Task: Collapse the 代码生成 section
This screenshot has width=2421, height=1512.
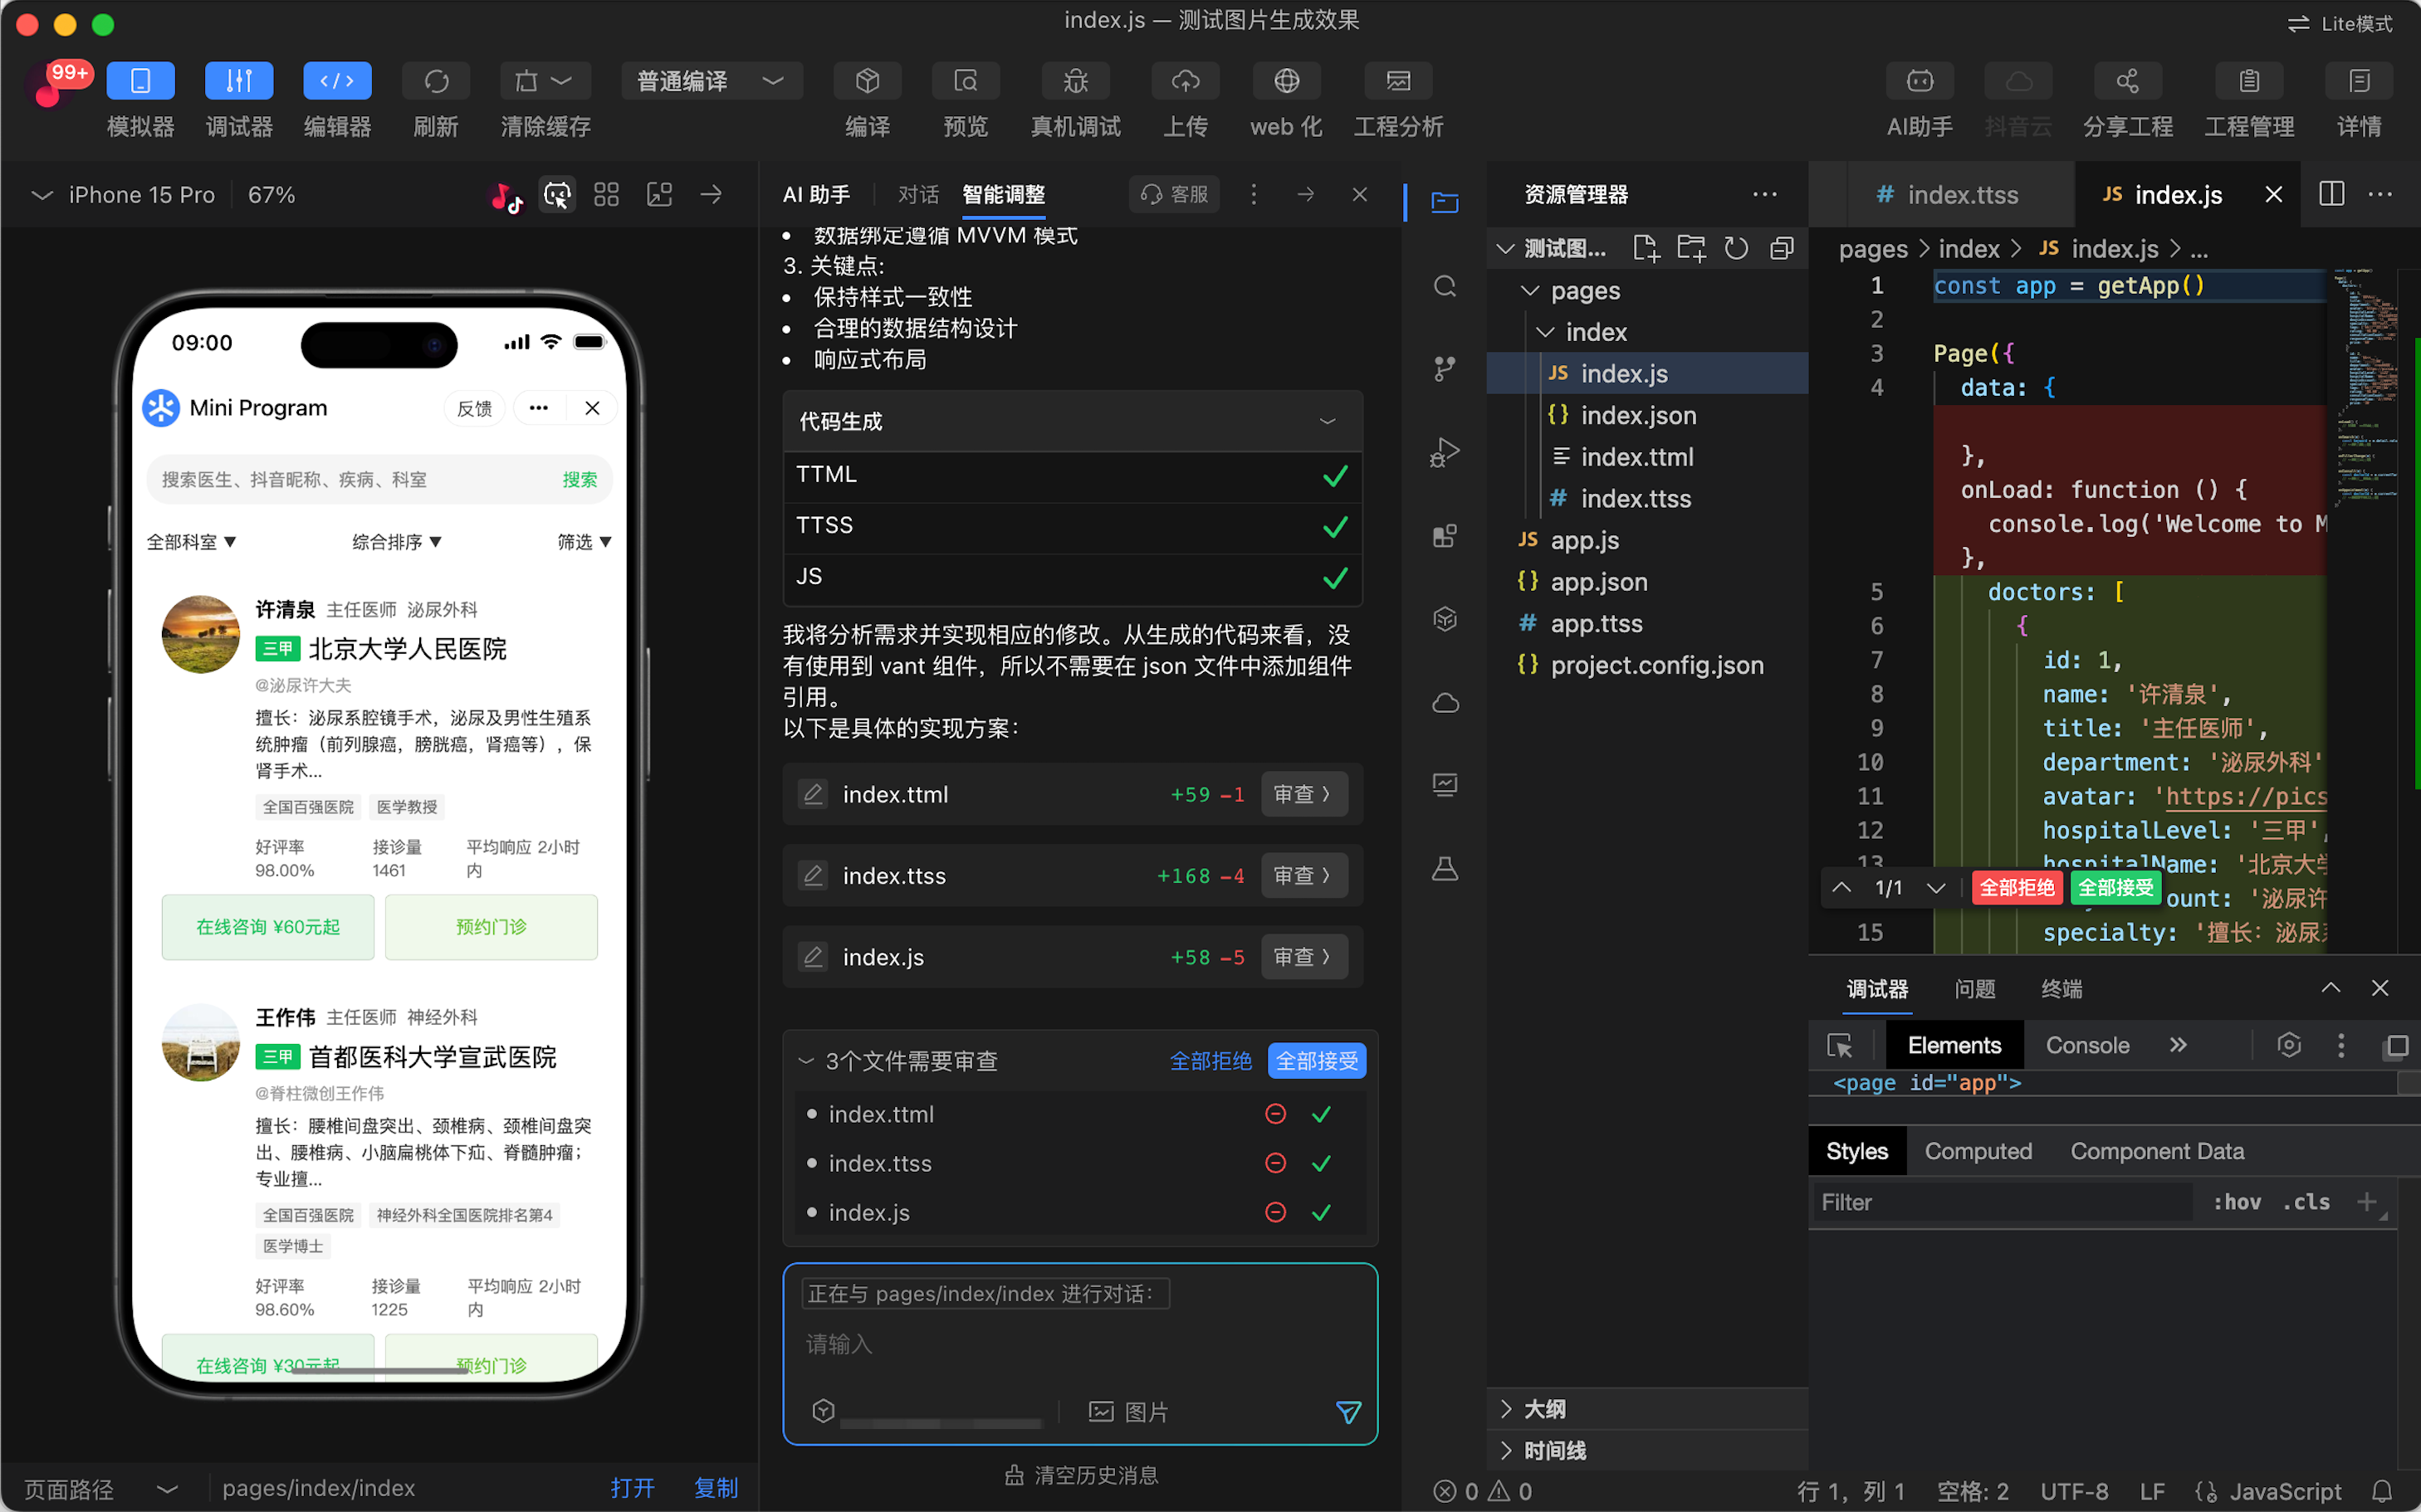Action: click(1328, 421)
